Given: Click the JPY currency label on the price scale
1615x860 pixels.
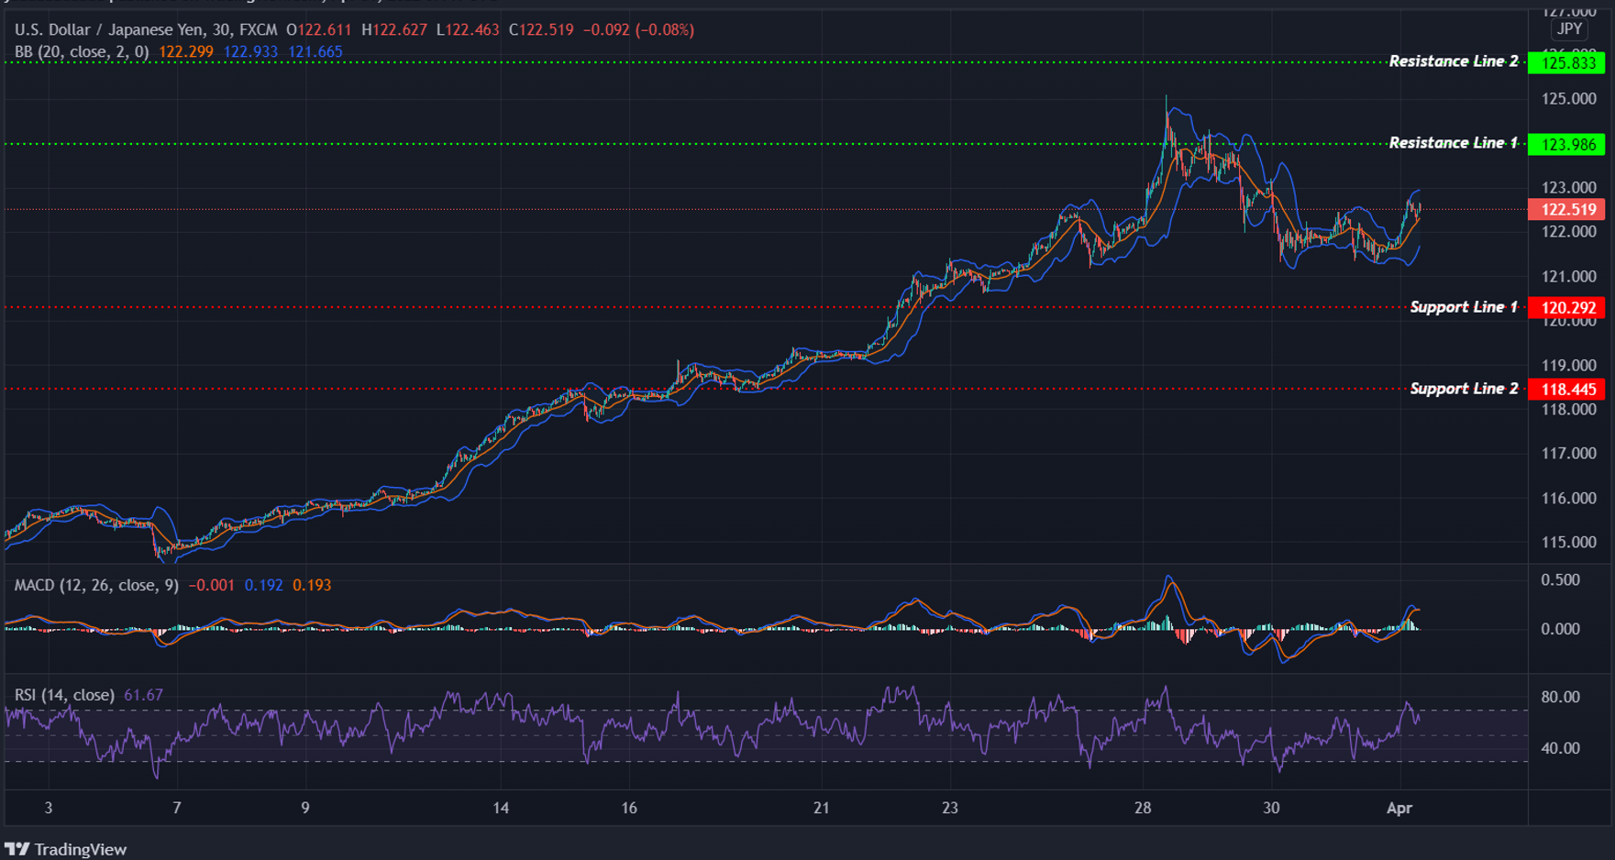Looking at the screenshot, I should [x=1569, y=29].
